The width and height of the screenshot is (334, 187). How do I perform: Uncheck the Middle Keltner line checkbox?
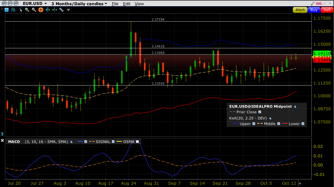point(279,124)
